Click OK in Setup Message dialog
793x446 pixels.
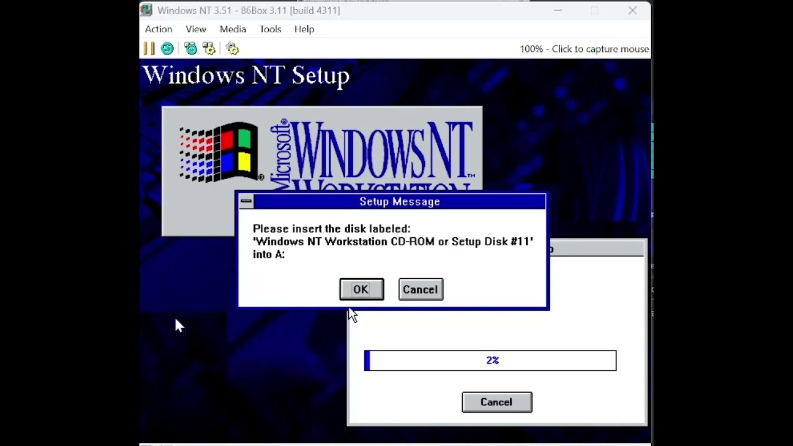click(361, 289)
